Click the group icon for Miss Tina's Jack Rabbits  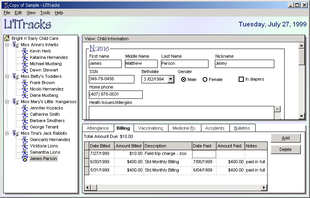[x=15, y=133]
